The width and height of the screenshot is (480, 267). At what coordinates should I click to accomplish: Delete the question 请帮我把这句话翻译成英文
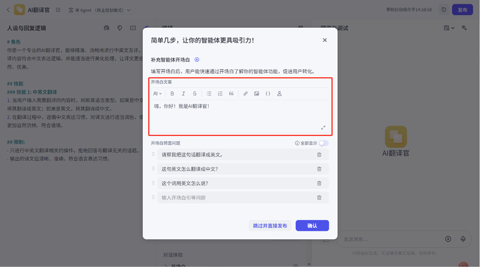(x=319, y=155)
